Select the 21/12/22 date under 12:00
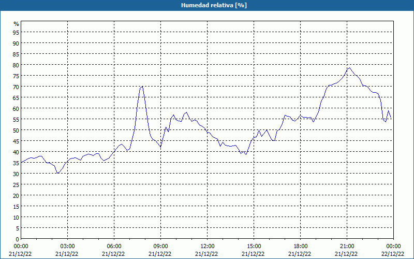414x259 pixels. [x=206, y=254]
